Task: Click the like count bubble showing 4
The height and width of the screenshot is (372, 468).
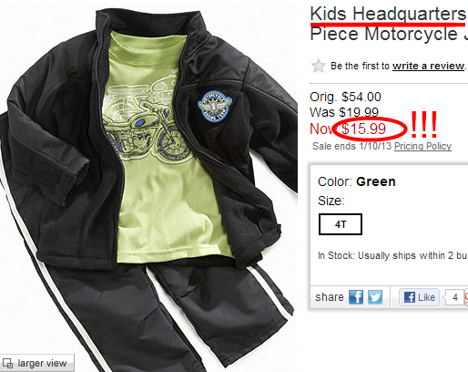Action: pyautogui.click(x=454, y=297)
